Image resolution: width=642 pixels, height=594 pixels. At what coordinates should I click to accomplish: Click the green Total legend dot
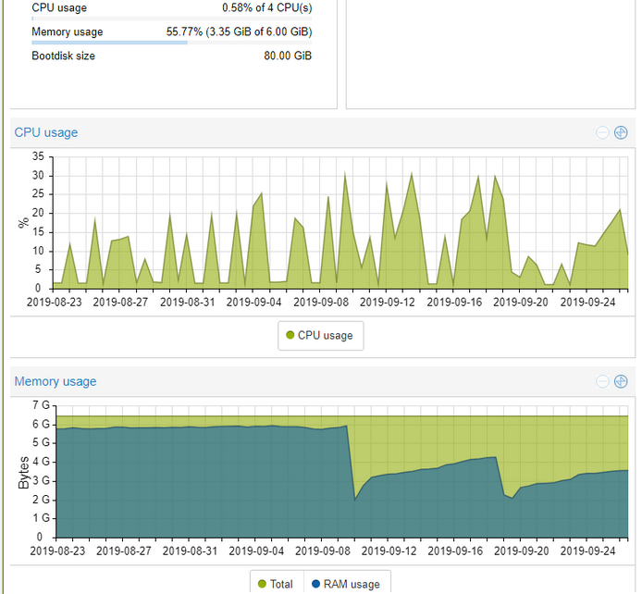(x=262, y=584)
